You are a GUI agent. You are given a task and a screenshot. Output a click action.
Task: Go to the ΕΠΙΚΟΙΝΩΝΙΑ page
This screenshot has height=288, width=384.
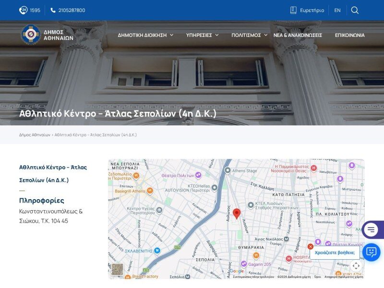tap(350, 35)
